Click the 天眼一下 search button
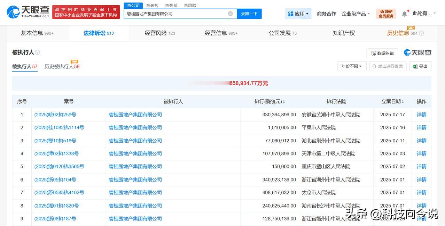445x226 pixels. pos(249,14)
